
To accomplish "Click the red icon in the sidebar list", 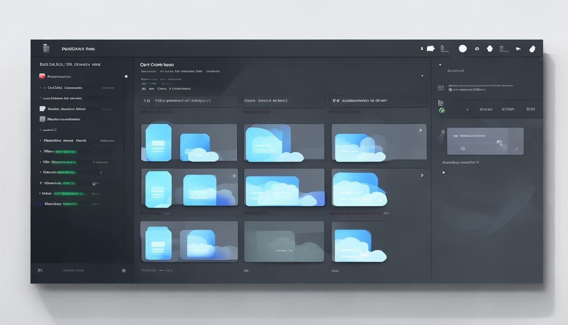I will click(42, 77).
